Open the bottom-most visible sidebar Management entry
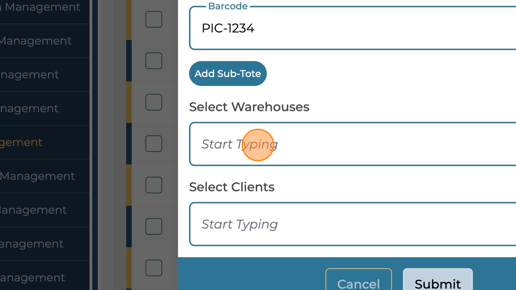The height and width of the screenshot is (290, 516). 32,278
